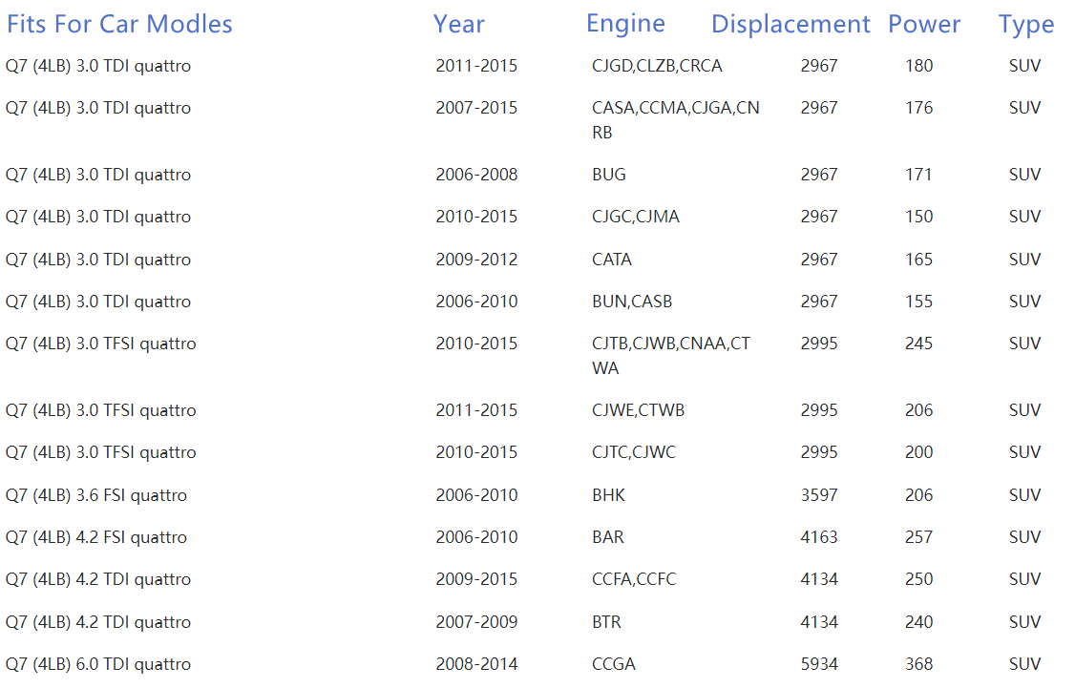Click the BTR engine code
This screenshot has height=688, width=1075.
coord(607,622)
